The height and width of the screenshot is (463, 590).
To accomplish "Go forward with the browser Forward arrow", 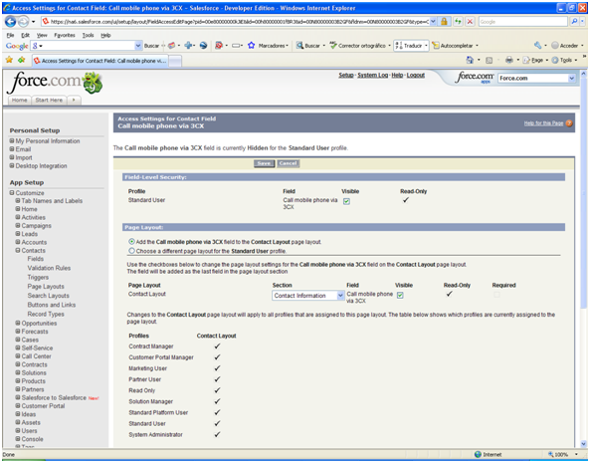I will (23, 22).
